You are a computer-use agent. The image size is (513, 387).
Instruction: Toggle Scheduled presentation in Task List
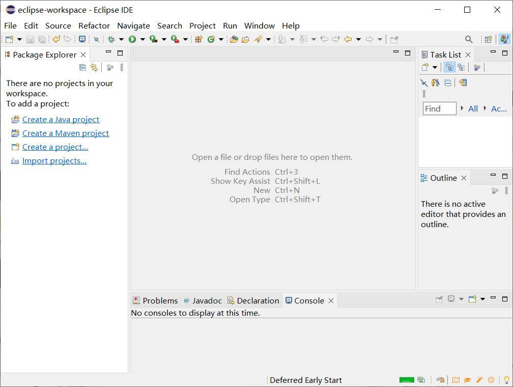tap(461, 67)
